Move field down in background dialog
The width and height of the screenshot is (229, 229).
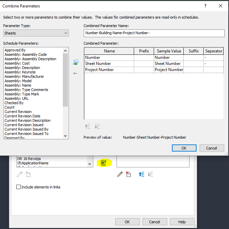(150, 174)
